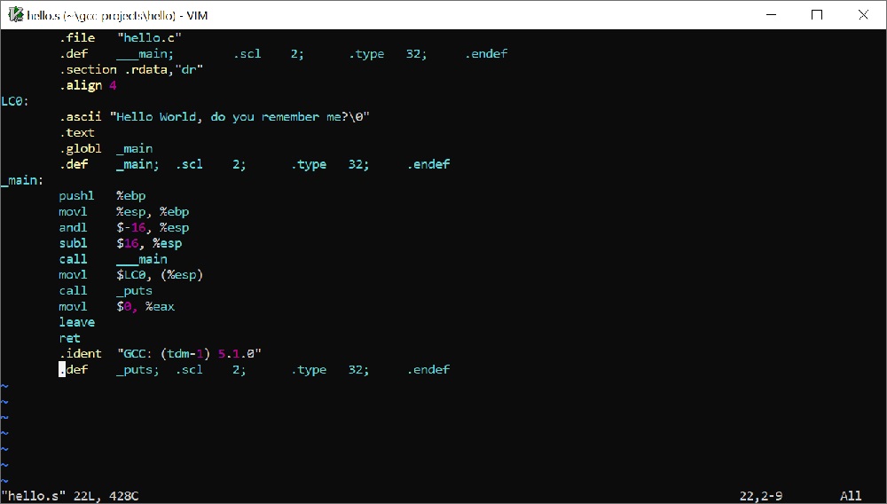The image size is (887, 504).
Task: Click the .align 4 directive
Action: point(88,85)
